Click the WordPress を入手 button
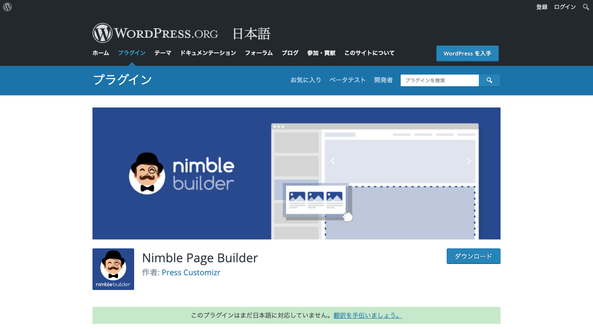 (468, 53)
